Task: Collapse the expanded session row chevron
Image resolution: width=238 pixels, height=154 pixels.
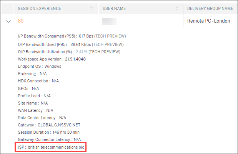Action: [x=9, y=21]
